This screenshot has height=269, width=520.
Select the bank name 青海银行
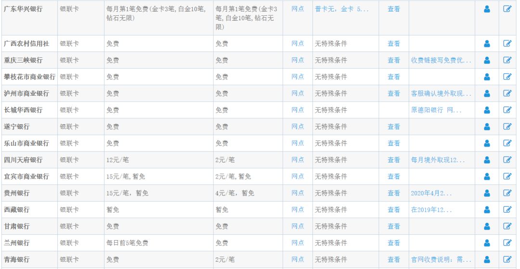click(16, 259)
